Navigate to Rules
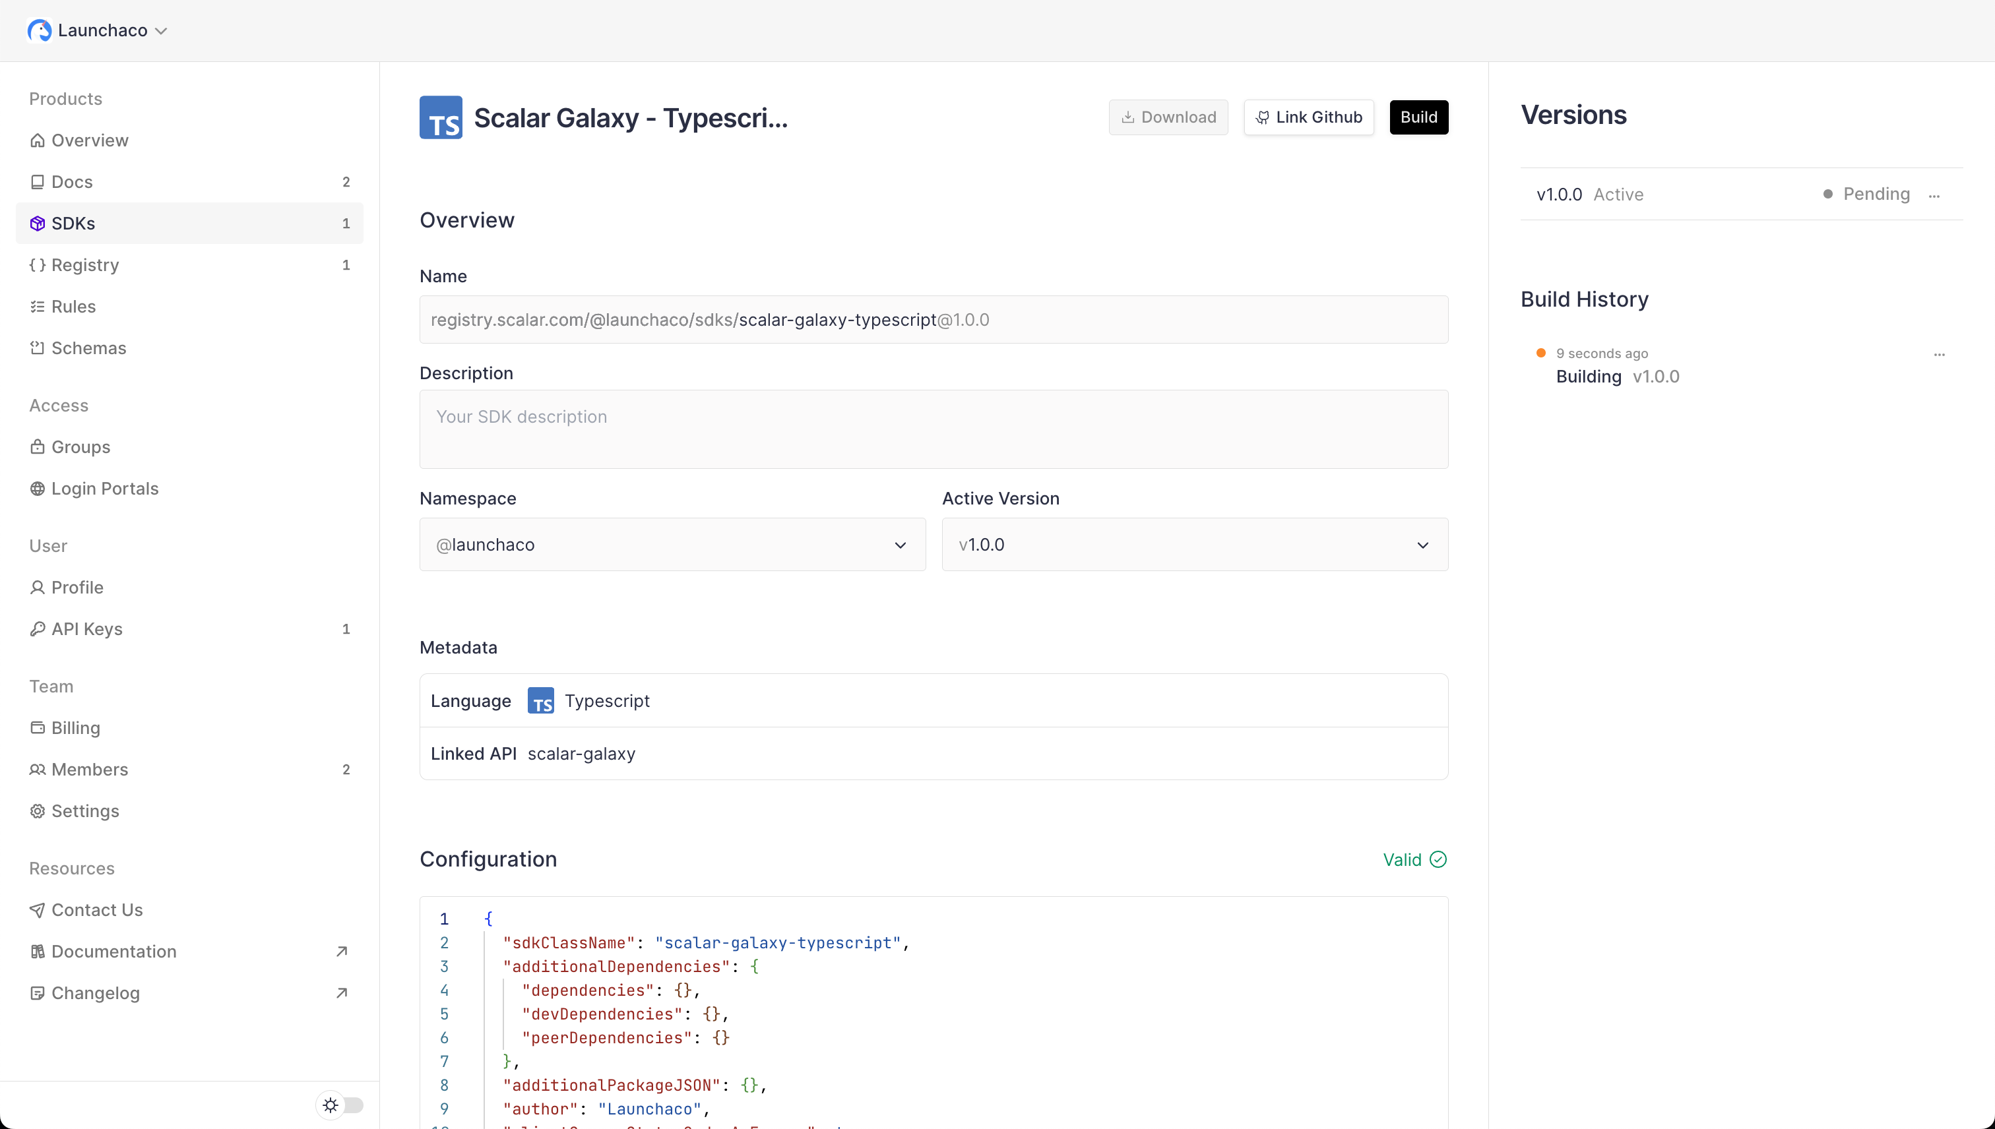This screenshot has height=1129, width=1995. (x=189, y=306)
